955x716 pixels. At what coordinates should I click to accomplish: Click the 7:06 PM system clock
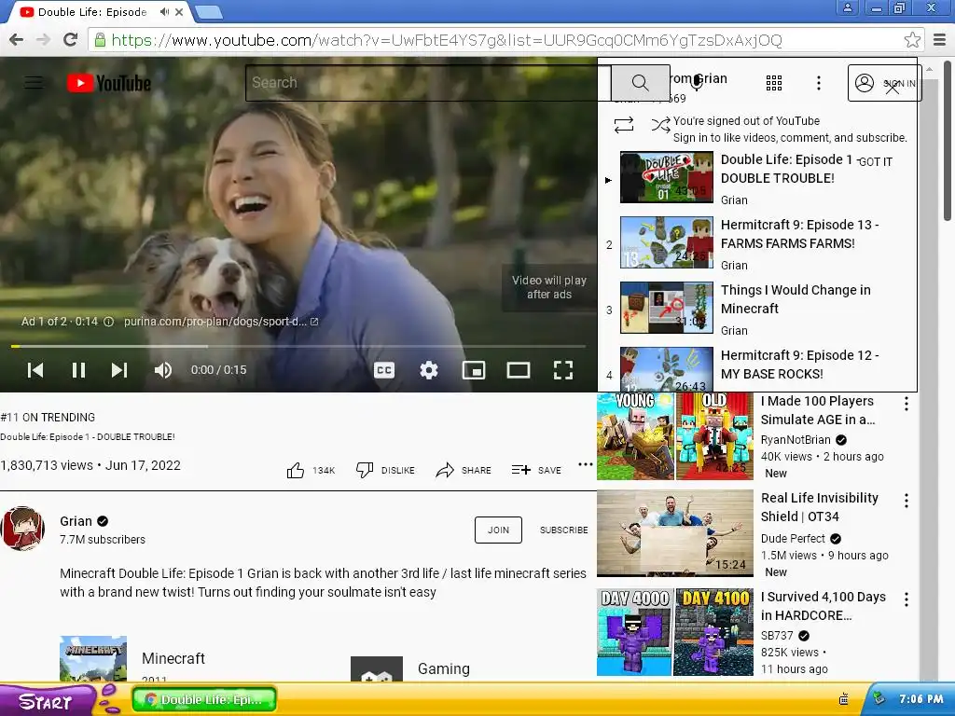[920, 699]
